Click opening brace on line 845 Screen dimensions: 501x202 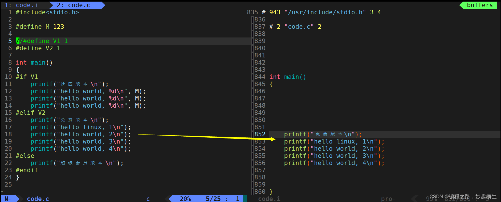(x=271, y=84)
